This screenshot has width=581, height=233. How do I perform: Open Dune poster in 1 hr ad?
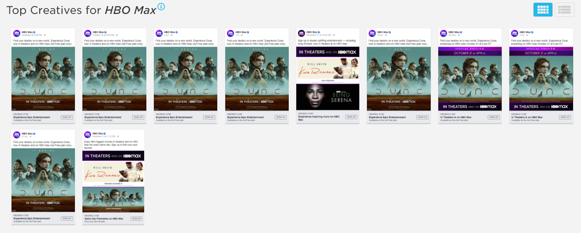coord(257,79)
